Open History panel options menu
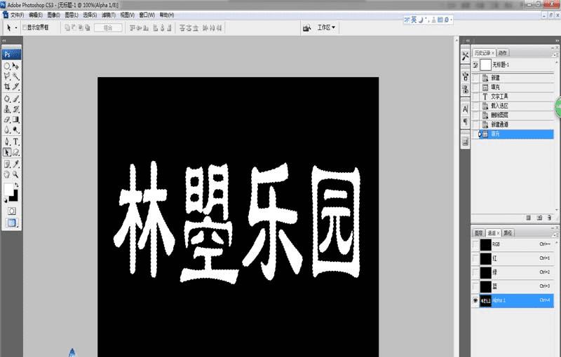The height and width of the screenshot is (357, 561). pyautogui.click(x=556, y=55)
